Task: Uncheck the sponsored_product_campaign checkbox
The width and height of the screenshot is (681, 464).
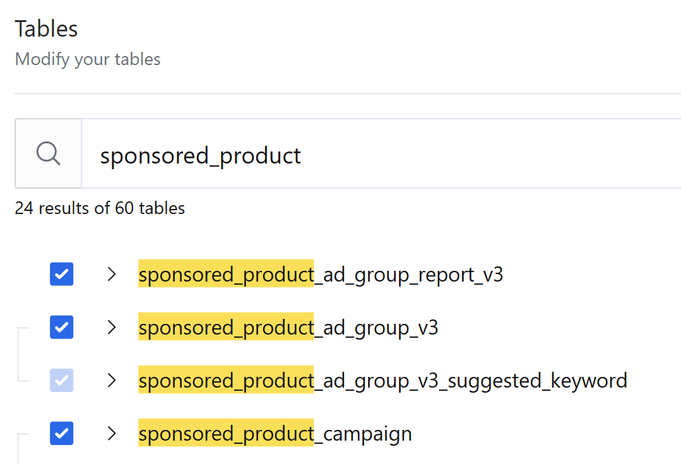Action: point(61,433)
